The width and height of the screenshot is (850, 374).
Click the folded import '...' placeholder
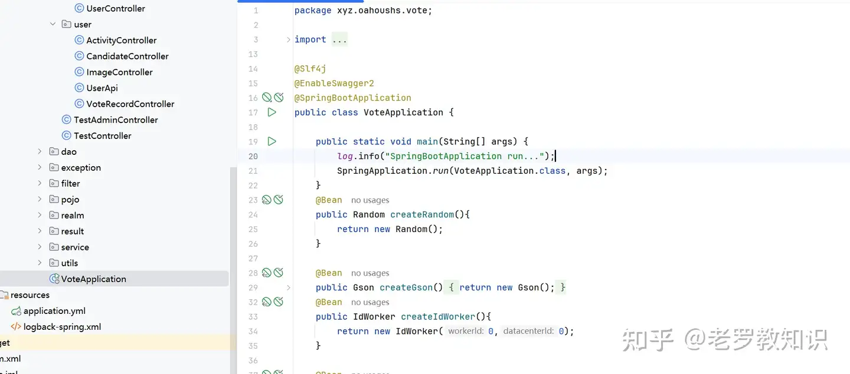(339, 39)
